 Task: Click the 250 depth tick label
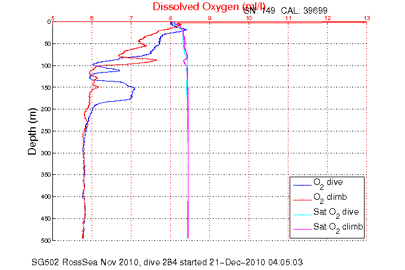point(45,131)
